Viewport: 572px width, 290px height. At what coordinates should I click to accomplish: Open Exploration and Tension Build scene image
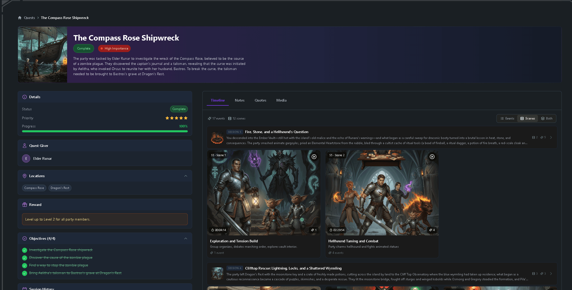coord(264,193)
